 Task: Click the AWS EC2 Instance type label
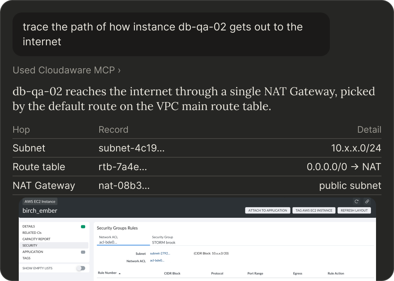pos(40,201)
